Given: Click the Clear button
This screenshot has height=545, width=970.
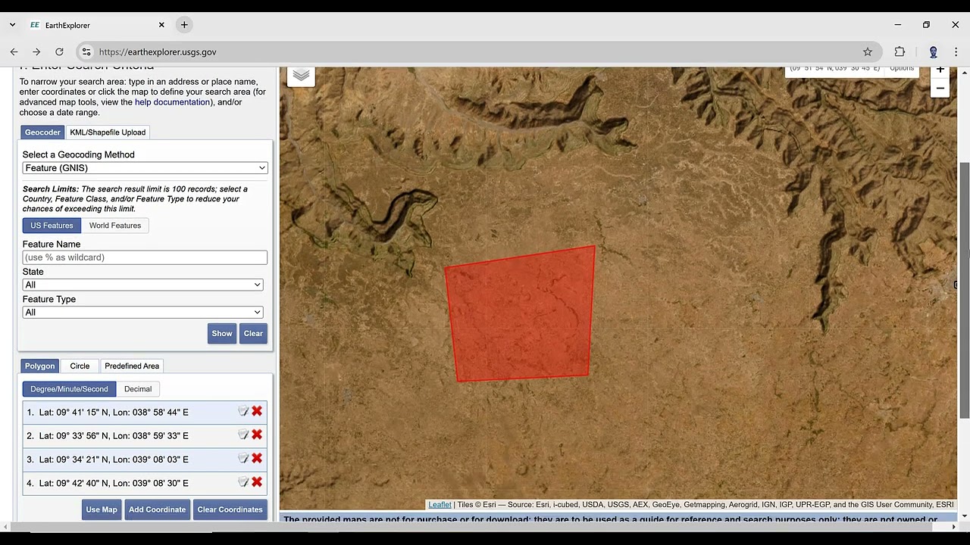Looking at the screenshot, I should click(253, 334).
